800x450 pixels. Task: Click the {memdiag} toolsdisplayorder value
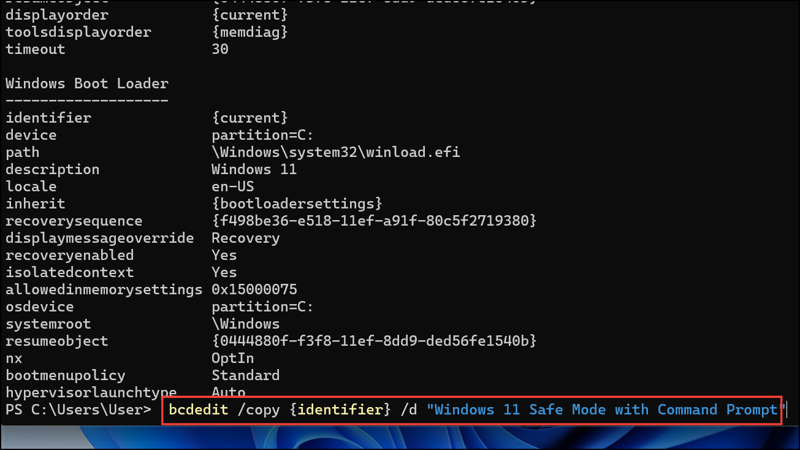pyautogui.click(x=250, y=32)
